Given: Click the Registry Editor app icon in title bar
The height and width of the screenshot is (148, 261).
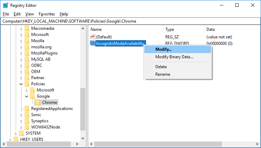Looking at the screenshot, I should 5,5.
